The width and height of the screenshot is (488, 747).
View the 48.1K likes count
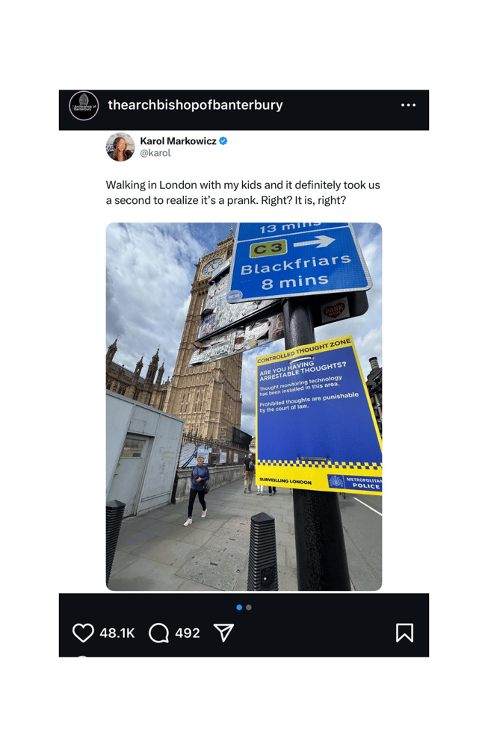pyautogui.click(x=117, y=633)
